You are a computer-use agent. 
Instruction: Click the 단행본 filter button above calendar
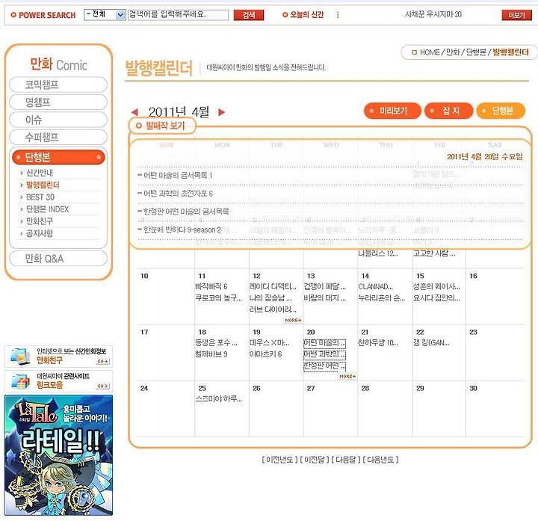(x=501, y=111)
